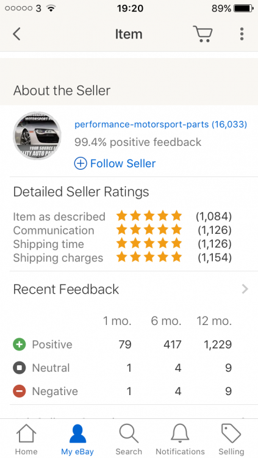Open the three-dot overflow menu
Screen dimensions: 258x458
point(242,34)
